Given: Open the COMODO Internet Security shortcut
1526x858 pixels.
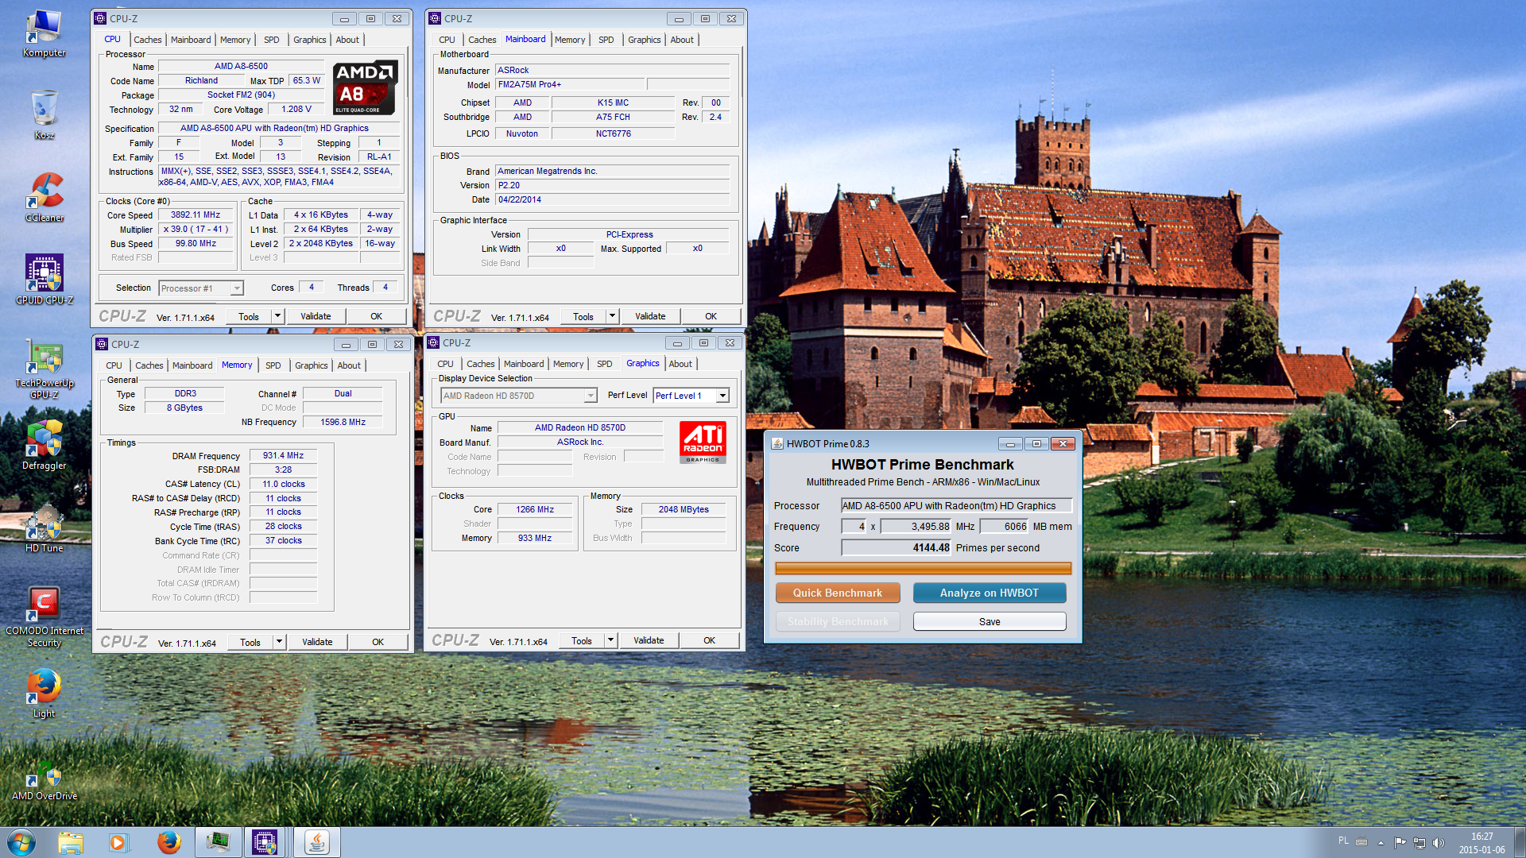Looking at the screenshot, I should (44, 617).
